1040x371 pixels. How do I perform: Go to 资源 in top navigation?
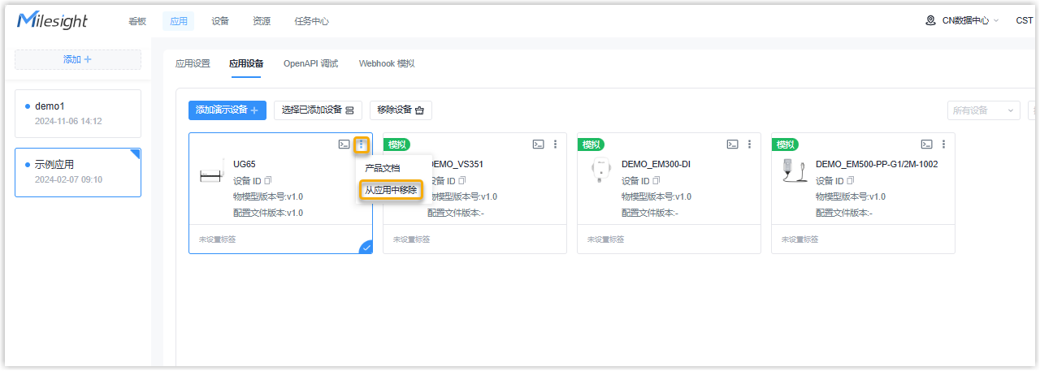coord(262,22)
